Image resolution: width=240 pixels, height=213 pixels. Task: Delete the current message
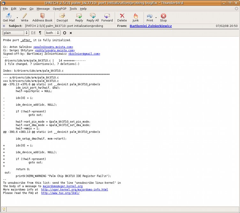click(122, 18)
